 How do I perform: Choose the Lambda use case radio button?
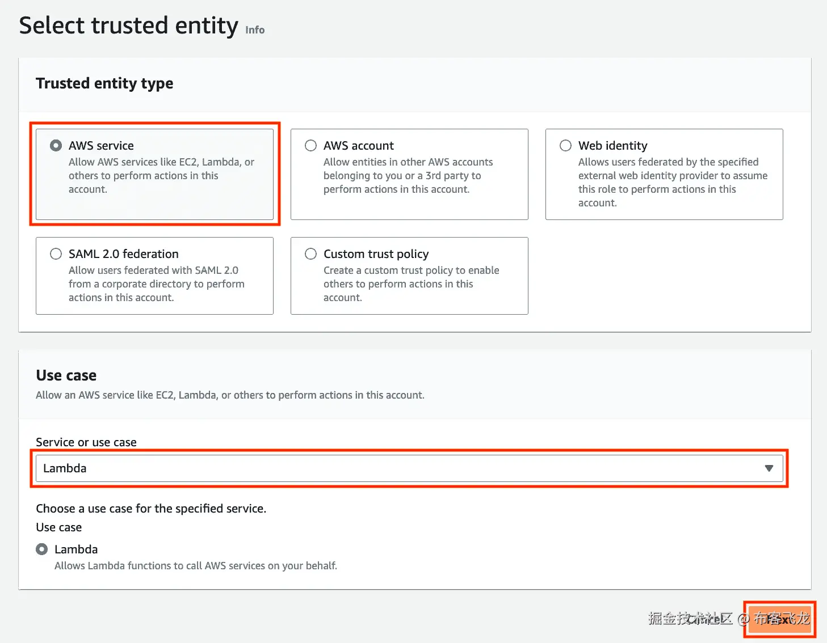pos(41,549)
